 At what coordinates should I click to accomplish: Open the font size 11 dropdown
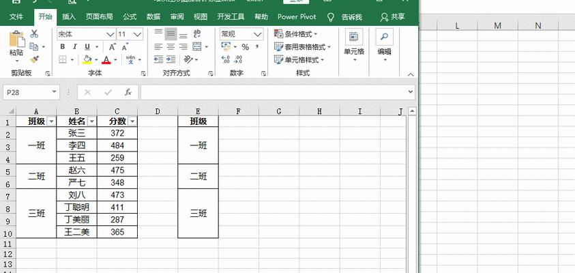click(138, 35)
